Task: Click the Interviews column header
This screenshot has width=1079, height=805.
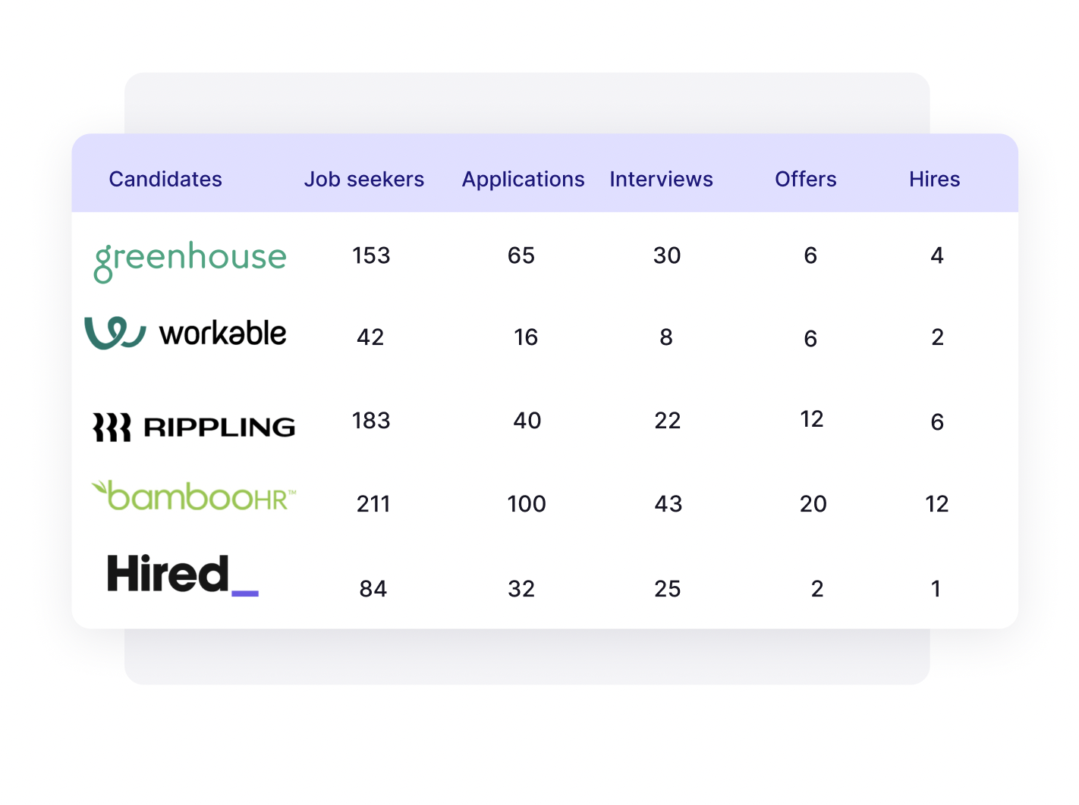Action: click(661, 179)
